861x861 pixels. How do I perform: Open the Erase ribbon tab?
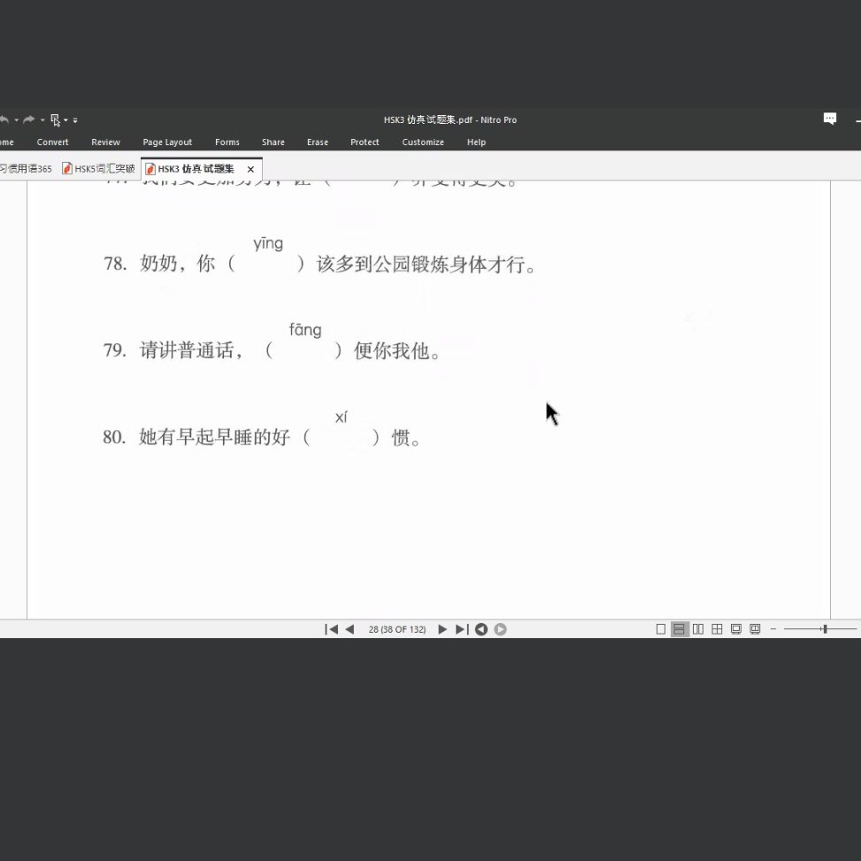[318, 142]
